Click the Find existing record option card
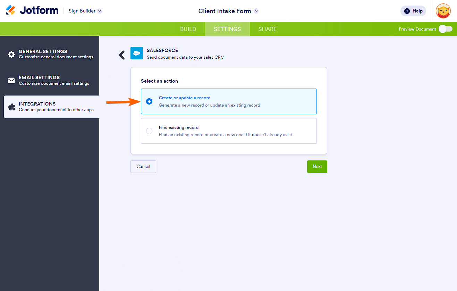Image resolution: width=457 pixels, height=291 pixels. tap(229, 131)
